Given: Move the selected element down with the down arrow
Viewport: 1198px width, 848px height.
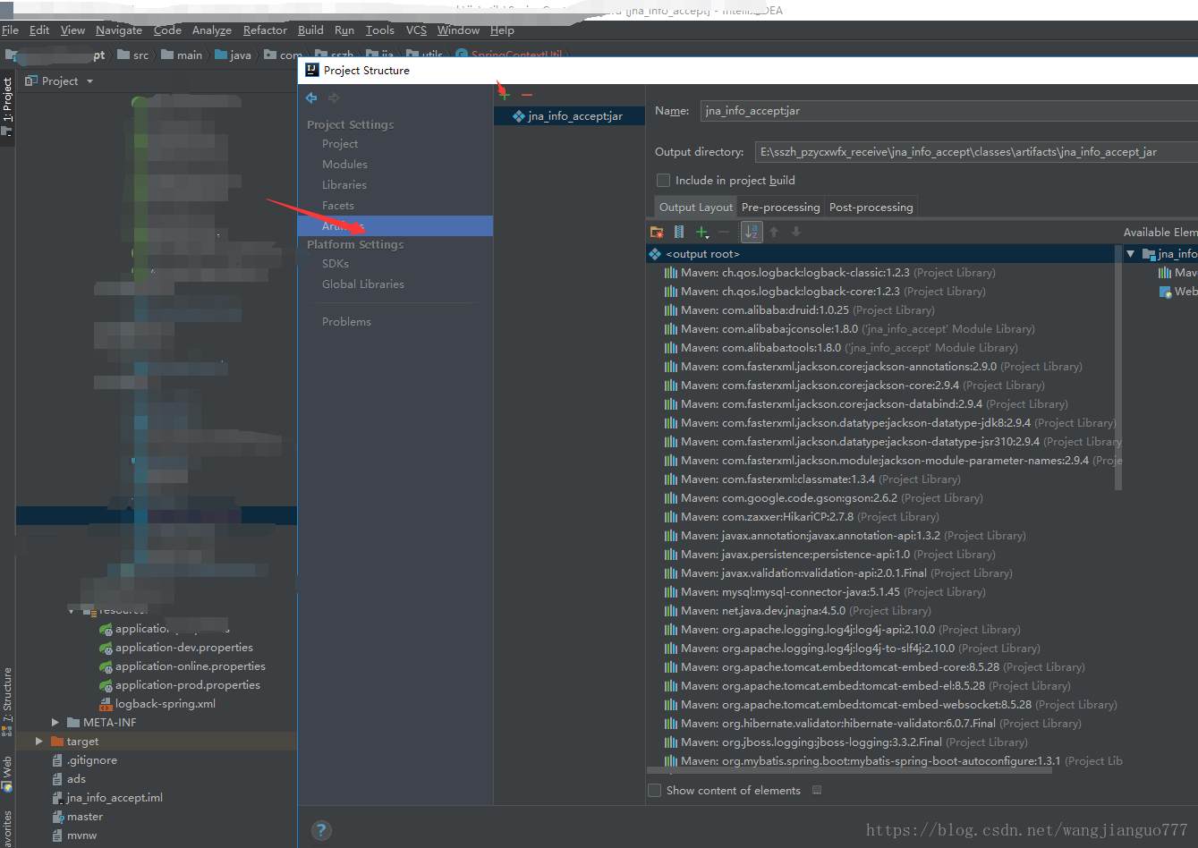Looking at the screenshot, I should 796,232.
